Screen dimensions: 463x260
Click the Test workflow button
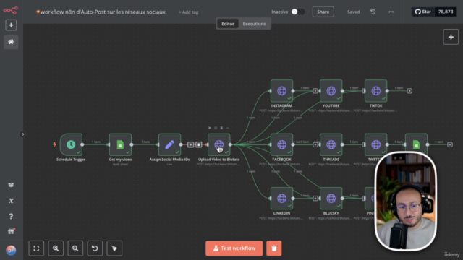234,248
